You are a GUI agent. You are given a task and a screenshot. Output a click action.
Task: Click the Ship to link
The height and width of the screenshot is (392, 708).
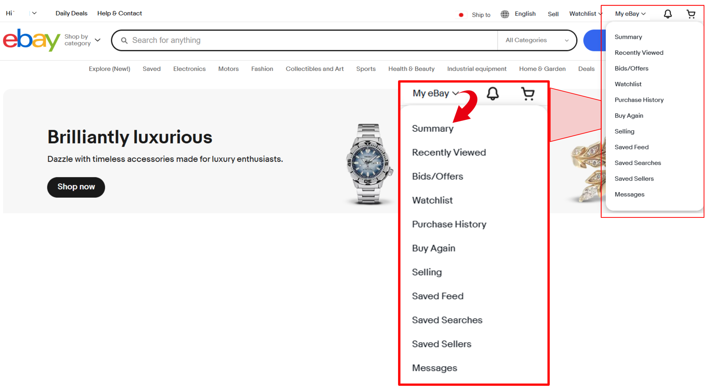481,15
